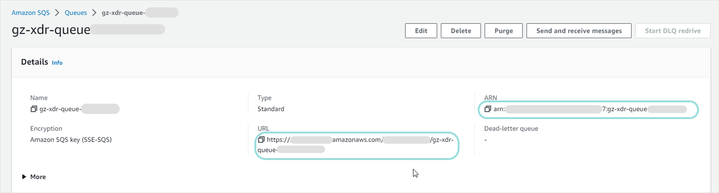Viewport: 719px width, 193px height.
Task: Click the Details panel heading
Action: click(x=35, y=62)
